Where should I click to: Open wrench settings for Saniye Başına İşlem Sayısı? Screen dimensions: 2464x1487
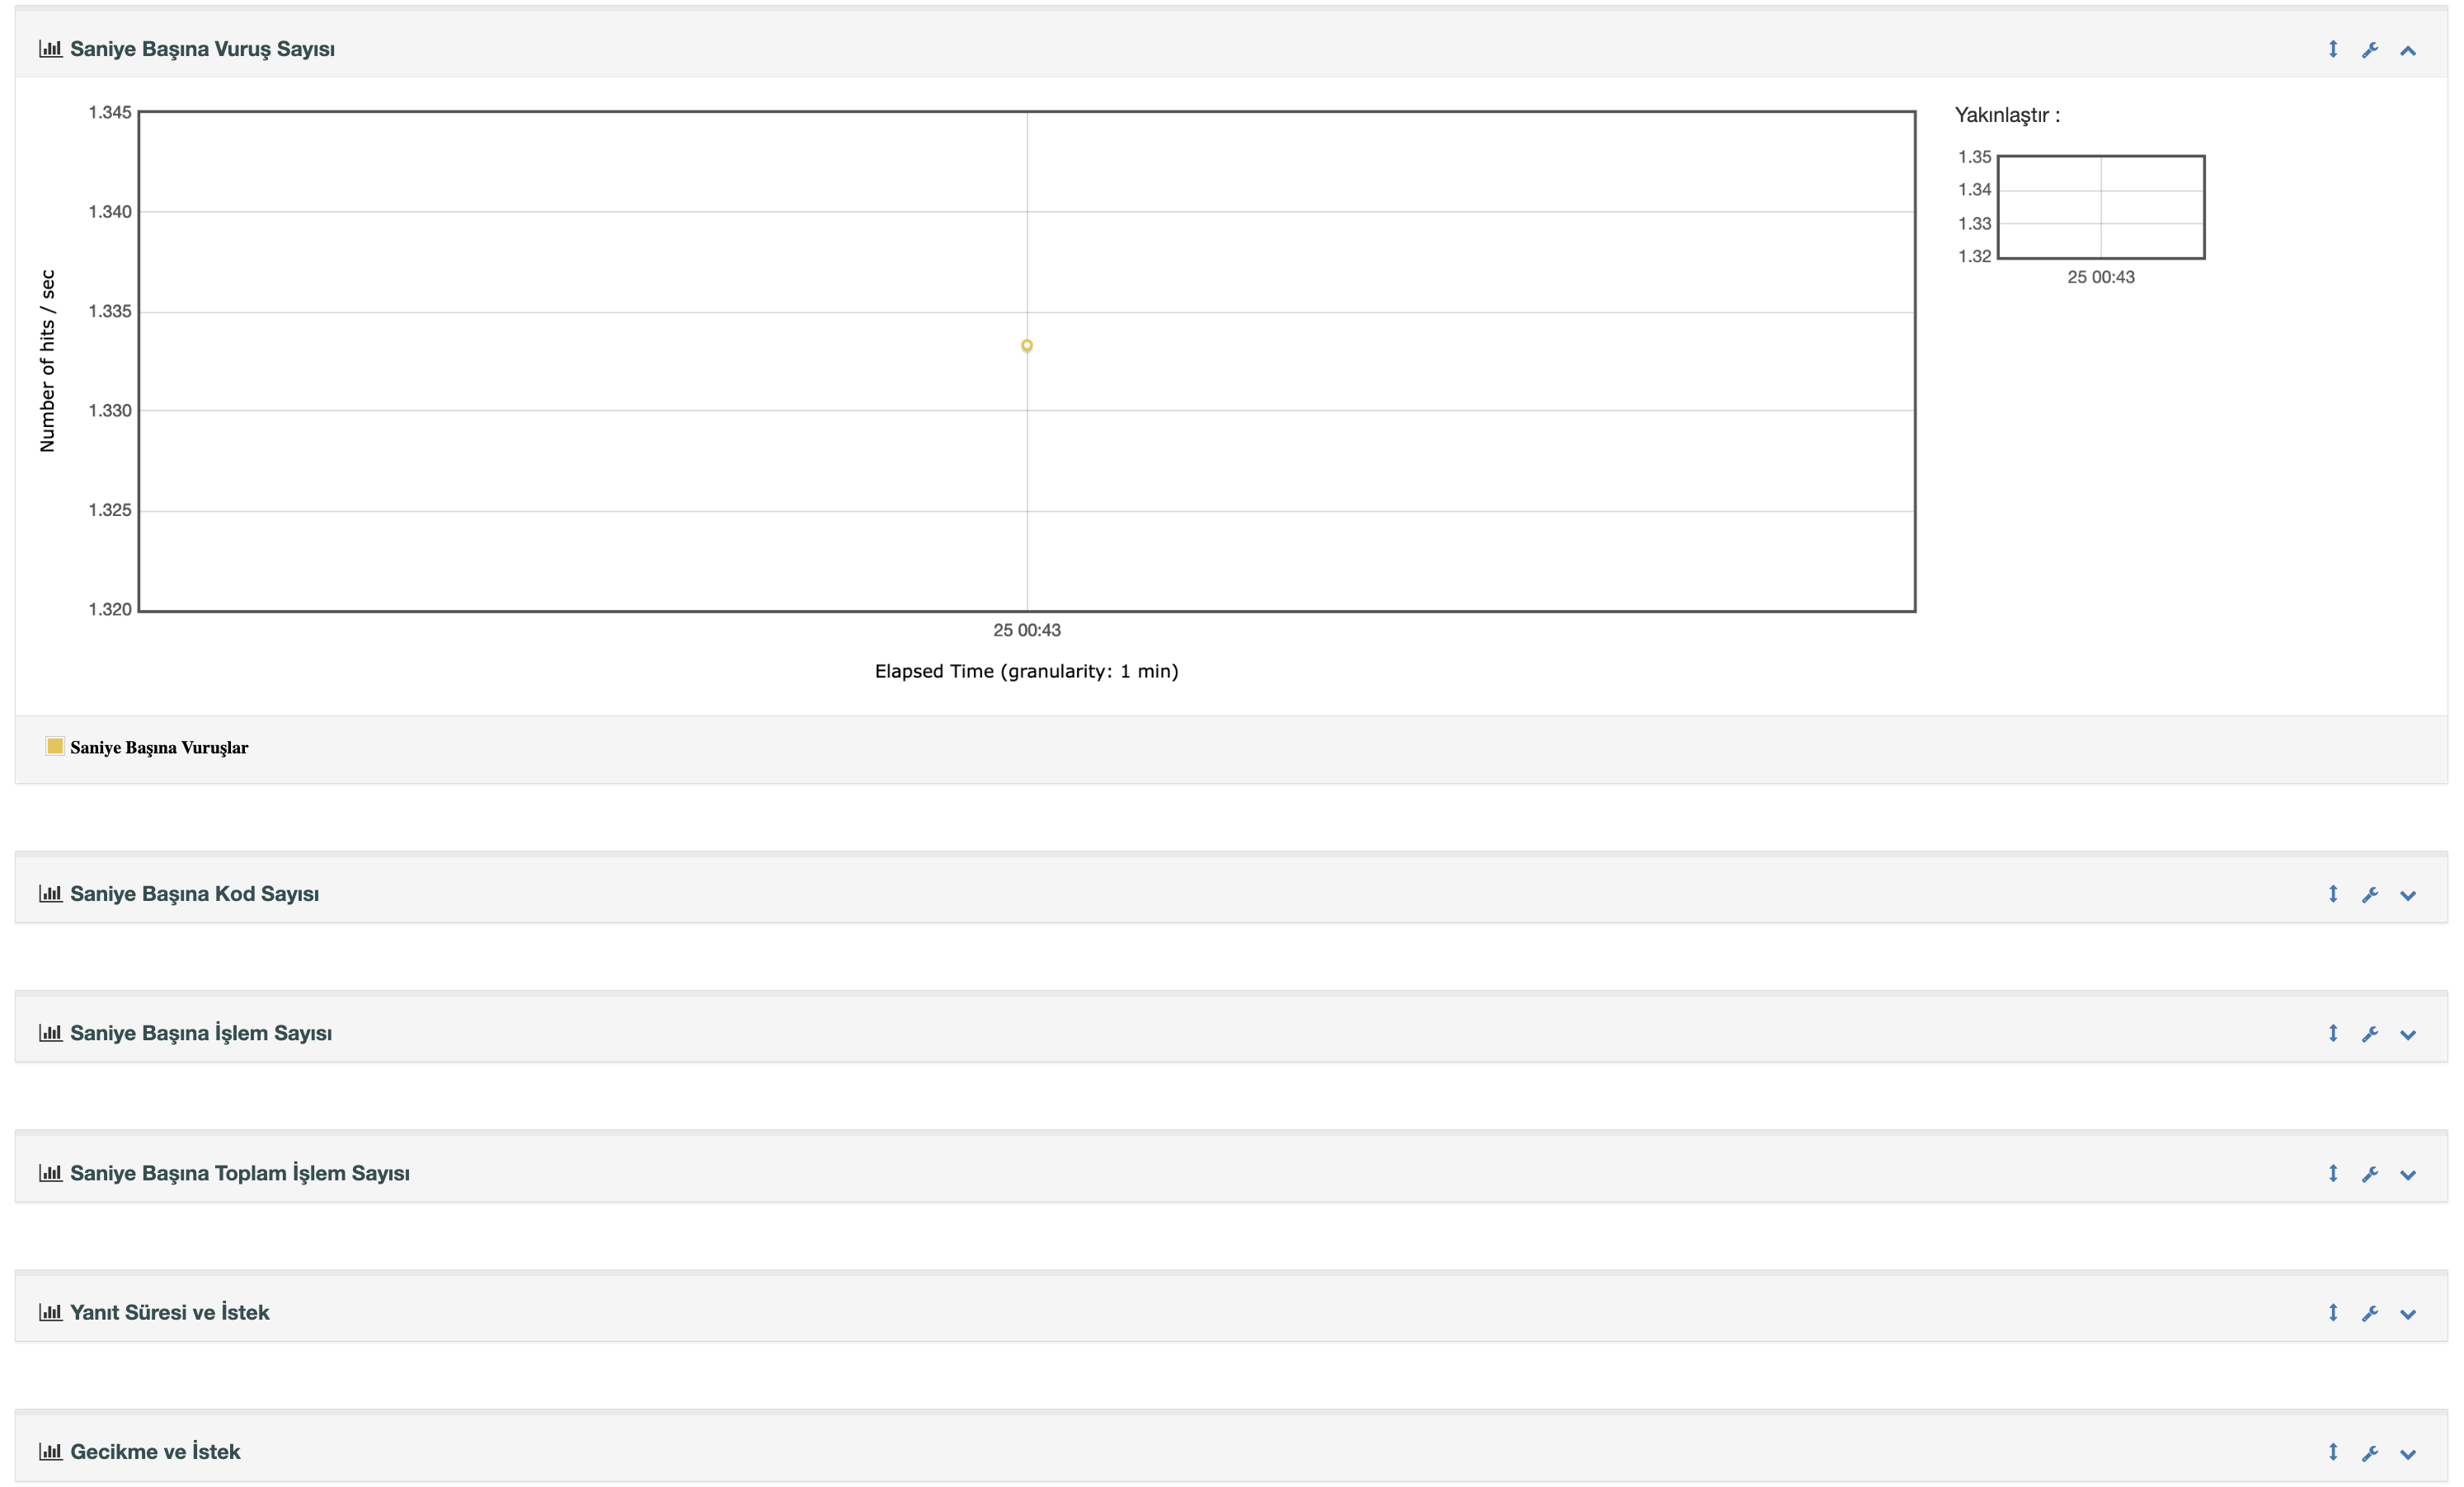[2369, 1034]
